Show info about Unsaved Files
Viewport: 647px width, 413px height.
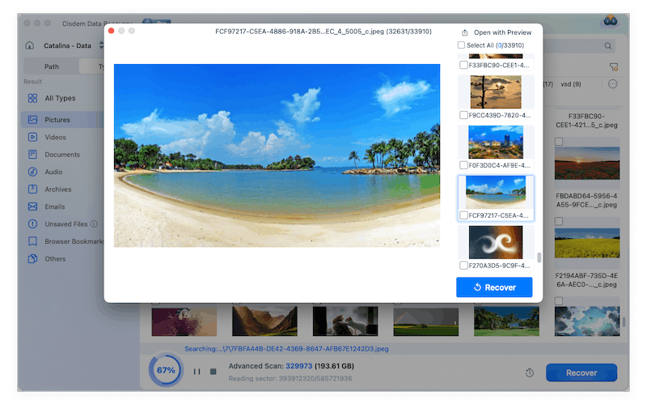click(94, 224)
